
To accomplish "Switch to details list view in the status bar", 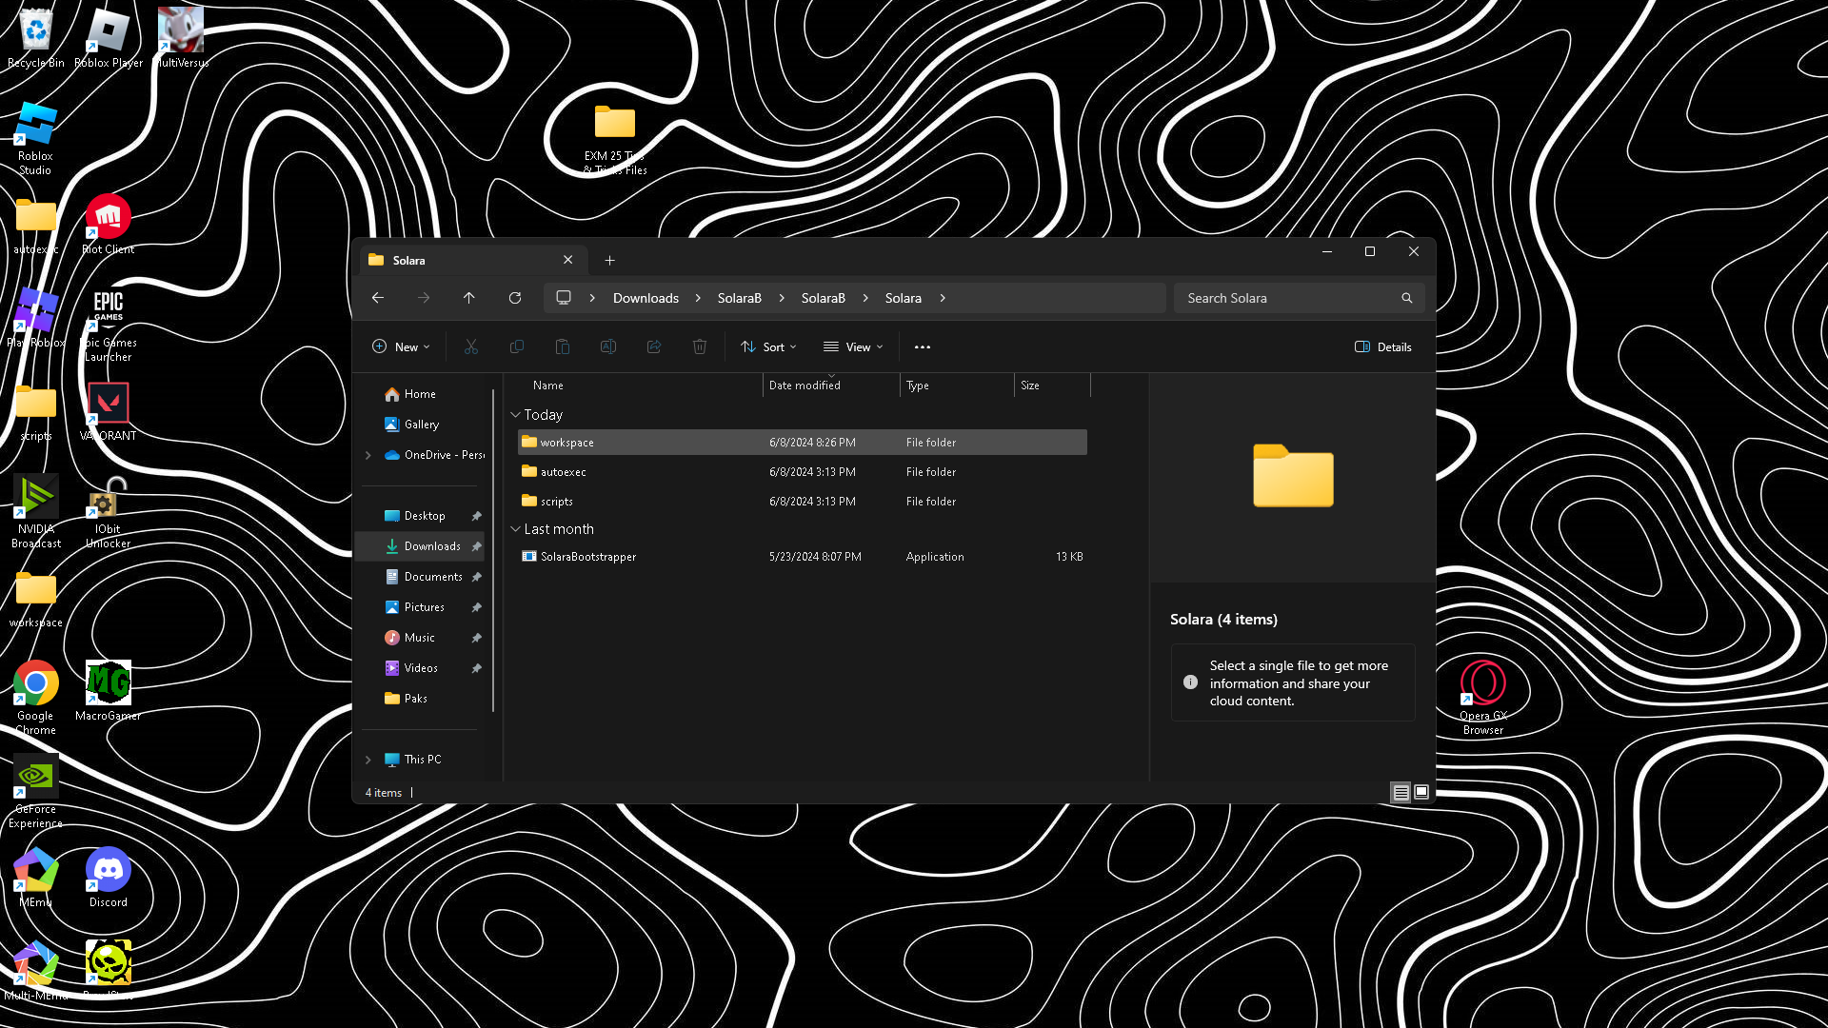I will click(x=1401, y=792).
